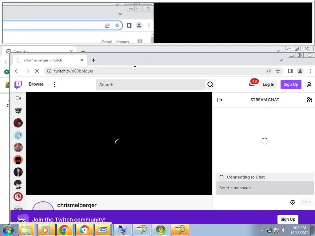This screenshot has height=236, width=315.
Task: Open tab search chevron in middle Chrome window
Action: click(x=278, y=51)
